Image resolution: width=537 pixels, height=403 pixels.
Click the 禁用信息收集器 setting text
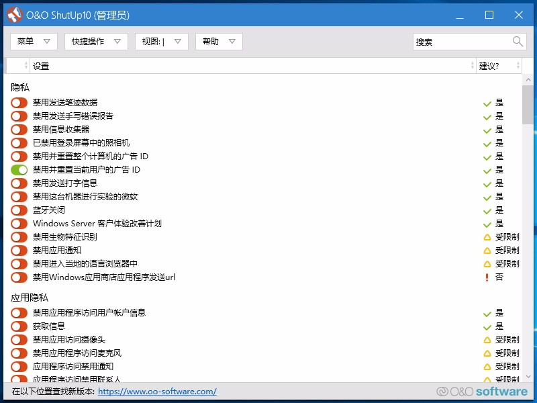[61, 129]
